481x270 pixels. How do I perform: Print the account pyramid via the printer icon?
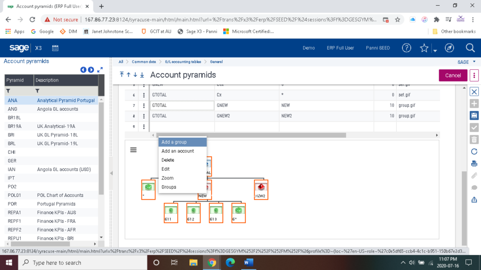click(x=474, y=163)
